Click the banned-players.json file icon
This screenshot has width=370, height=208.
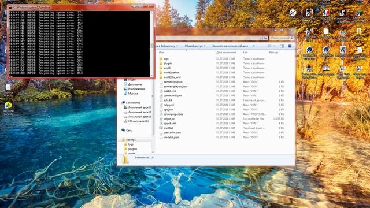[161, 86]
